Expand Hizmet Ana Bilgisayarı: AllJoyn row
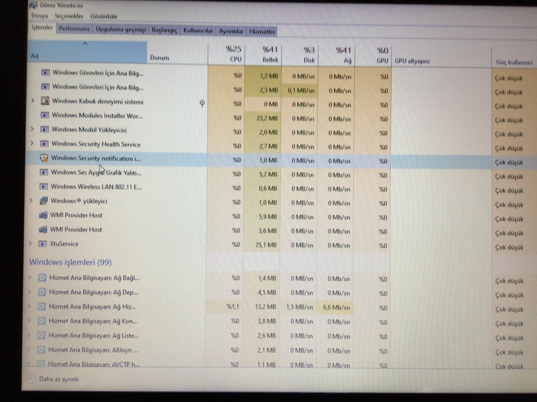The image size is (537, 402). point(29,350)
